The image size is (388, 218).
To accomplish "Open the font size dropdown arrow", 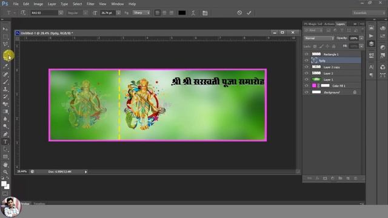I will (x=119, y=13).
